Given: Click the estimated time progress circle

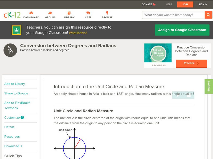Looking at the screenshot, I should click(x=158, y=53).
